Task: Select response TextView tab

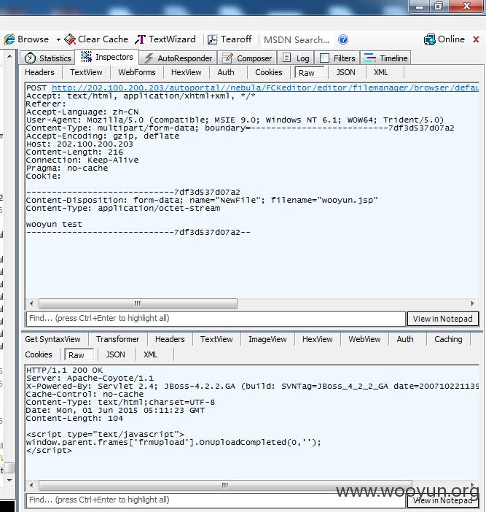Action: (216, 339)
